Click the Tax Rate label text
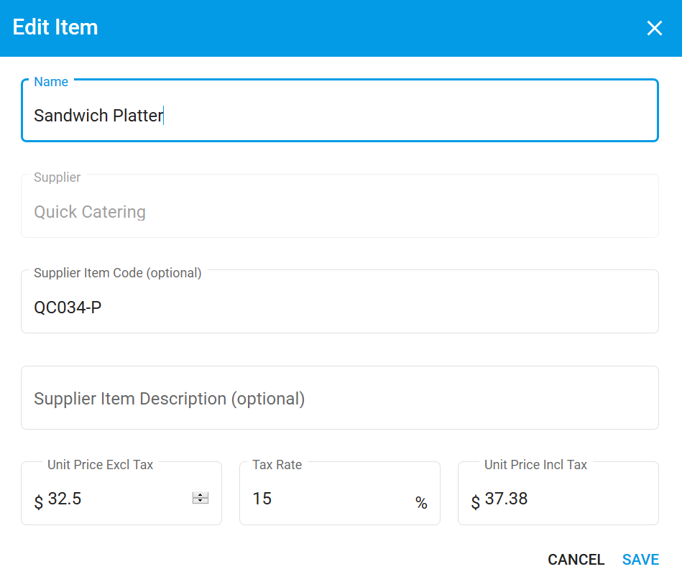The width and height of the screenshot is (682, 587). coord(277,465)
